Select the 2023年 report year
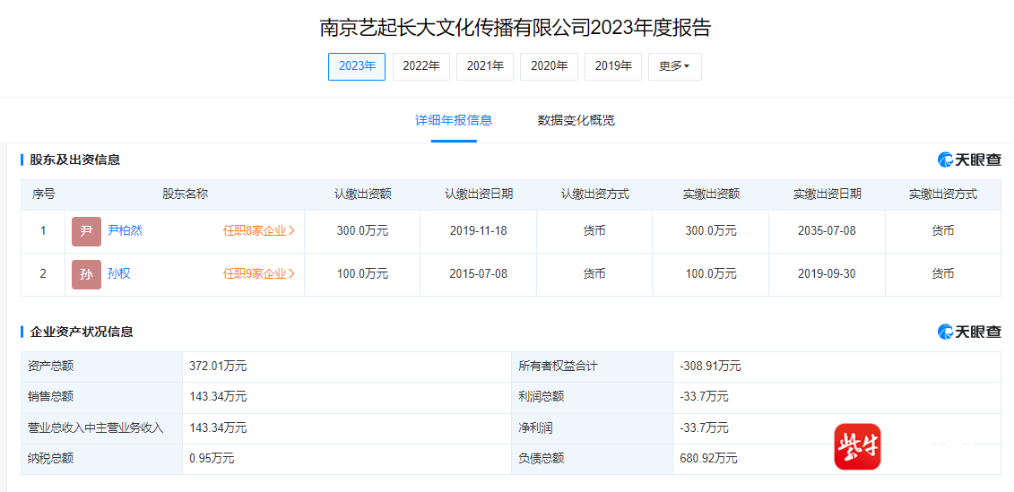1014x492 pixels. pos(357,66)
